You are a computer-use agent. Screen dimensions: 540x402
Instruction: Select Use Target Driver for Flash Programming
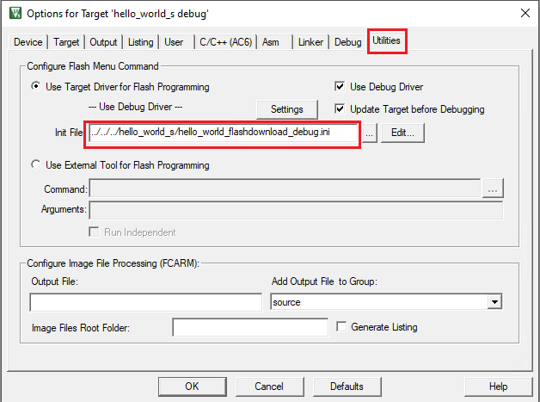point(36,87)
